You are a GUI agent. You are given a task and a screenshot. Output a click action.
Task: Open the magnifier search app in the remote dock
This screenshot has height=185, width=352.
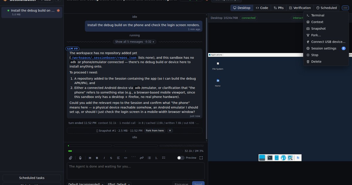tap(290, 158)
